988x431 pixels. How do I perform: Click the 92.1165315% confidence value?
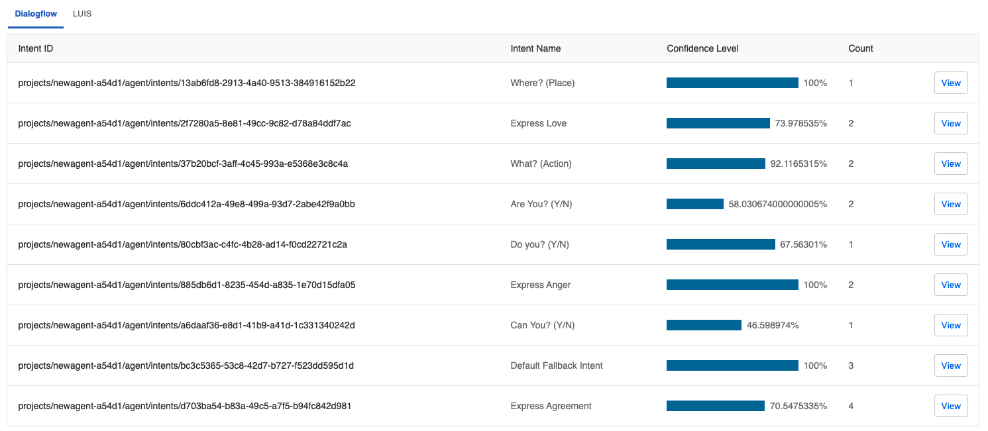(798, 164)
